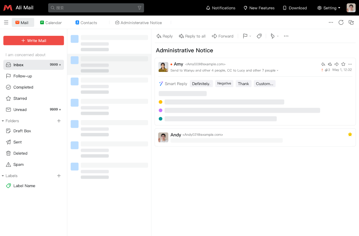Viewport: 359px width, 236px height.
Task: Click Reply to all in toolbar
Action: click(192, 36)
